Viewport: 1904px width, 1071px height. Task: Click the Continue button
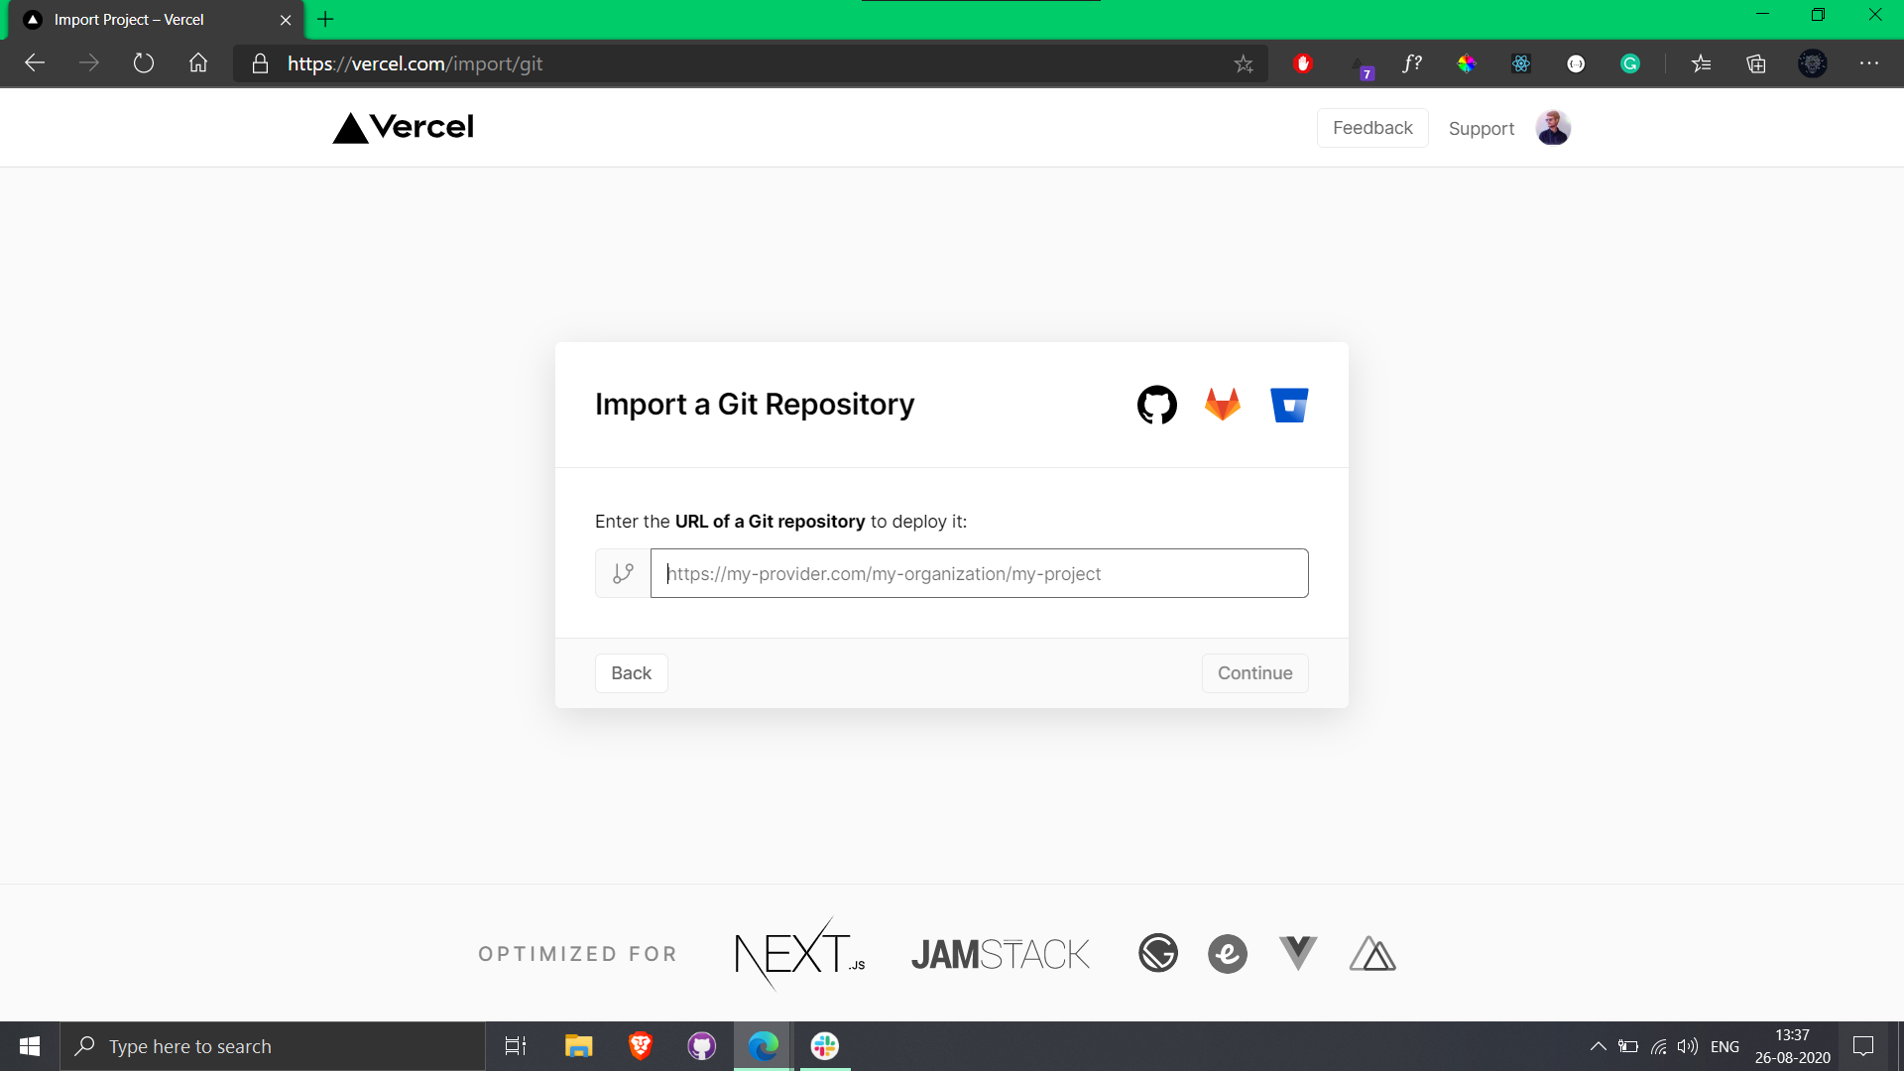[x=1254, y=673]
